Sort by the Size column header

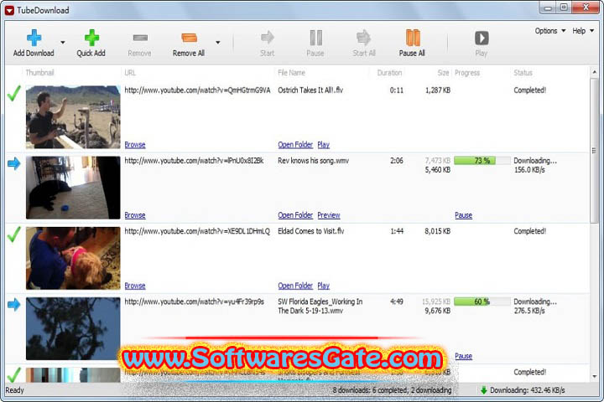(x=444, y=73)
